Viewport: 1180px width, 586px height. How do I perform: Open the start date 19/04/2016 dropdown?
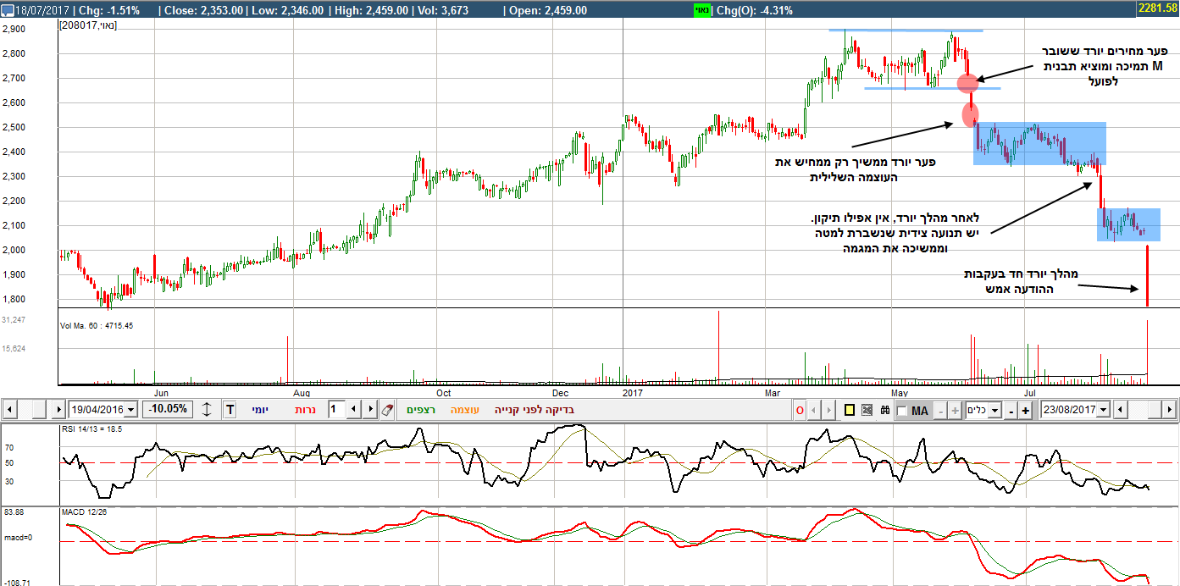point(130,410)
